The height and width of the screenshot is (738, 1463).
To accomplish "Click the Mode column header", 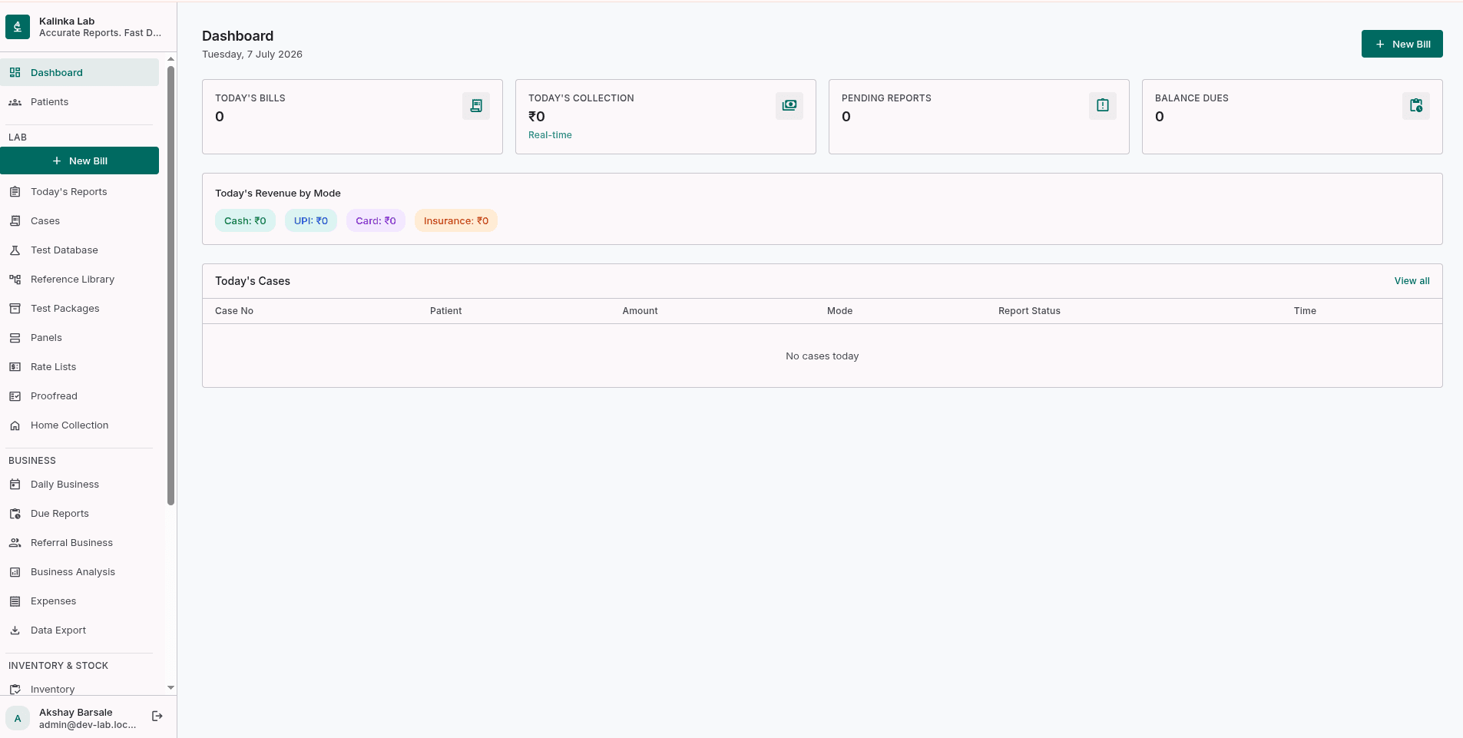I will tap(839, 311).
